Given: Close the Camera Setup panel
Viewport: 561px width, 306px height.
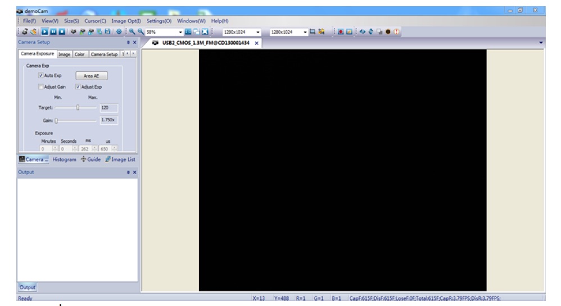Looking at the screenshot, I should coord(134,42).
